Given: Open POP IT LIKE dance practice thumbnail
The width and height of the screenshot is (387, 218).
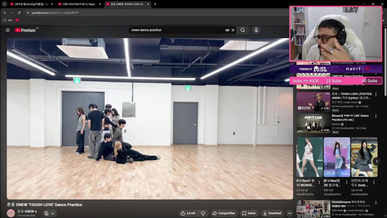Looking at the screenshot, I should pyautogui.click(x=313, y=123).
